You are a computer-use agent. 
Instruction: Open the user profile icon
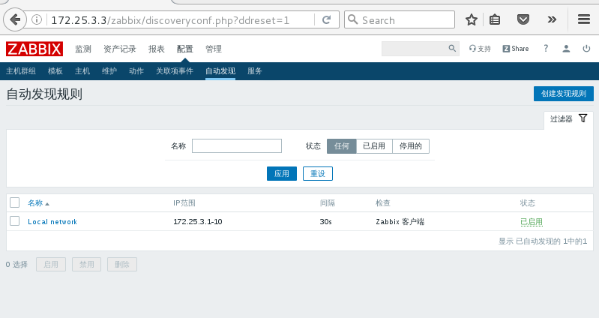(566, 49)
